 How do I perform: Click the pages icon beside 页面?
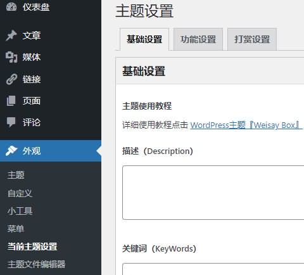point(11,101)
